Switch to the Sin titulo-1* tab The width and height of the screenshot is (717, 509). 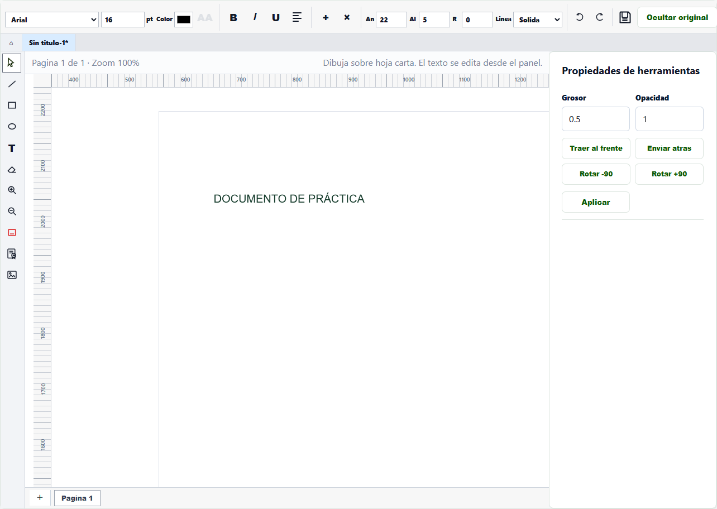tap(49, 43)
